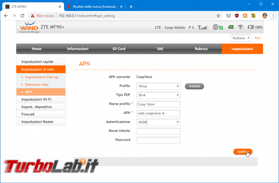Click the Annulla button
Screen dimensions: 279x183
click(194, 86)
